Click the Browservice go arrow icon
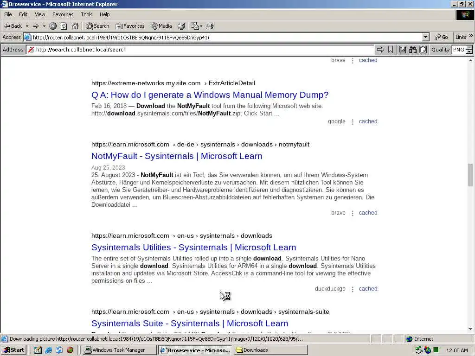 [380, 50]
